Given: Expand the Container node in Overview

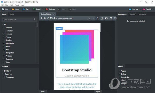Looking at the screenshot, I should coord(4,77).
